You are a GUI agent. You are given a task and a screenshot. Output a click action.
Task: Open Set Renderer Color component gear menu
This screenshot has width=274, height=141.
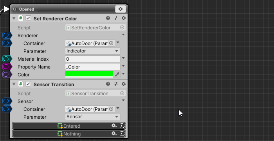click(x=124, y=18)
